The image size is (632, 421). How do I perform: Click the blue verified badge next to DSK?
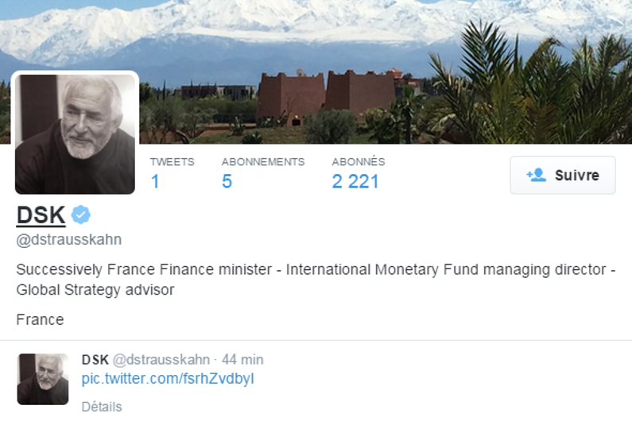point(80,214)
